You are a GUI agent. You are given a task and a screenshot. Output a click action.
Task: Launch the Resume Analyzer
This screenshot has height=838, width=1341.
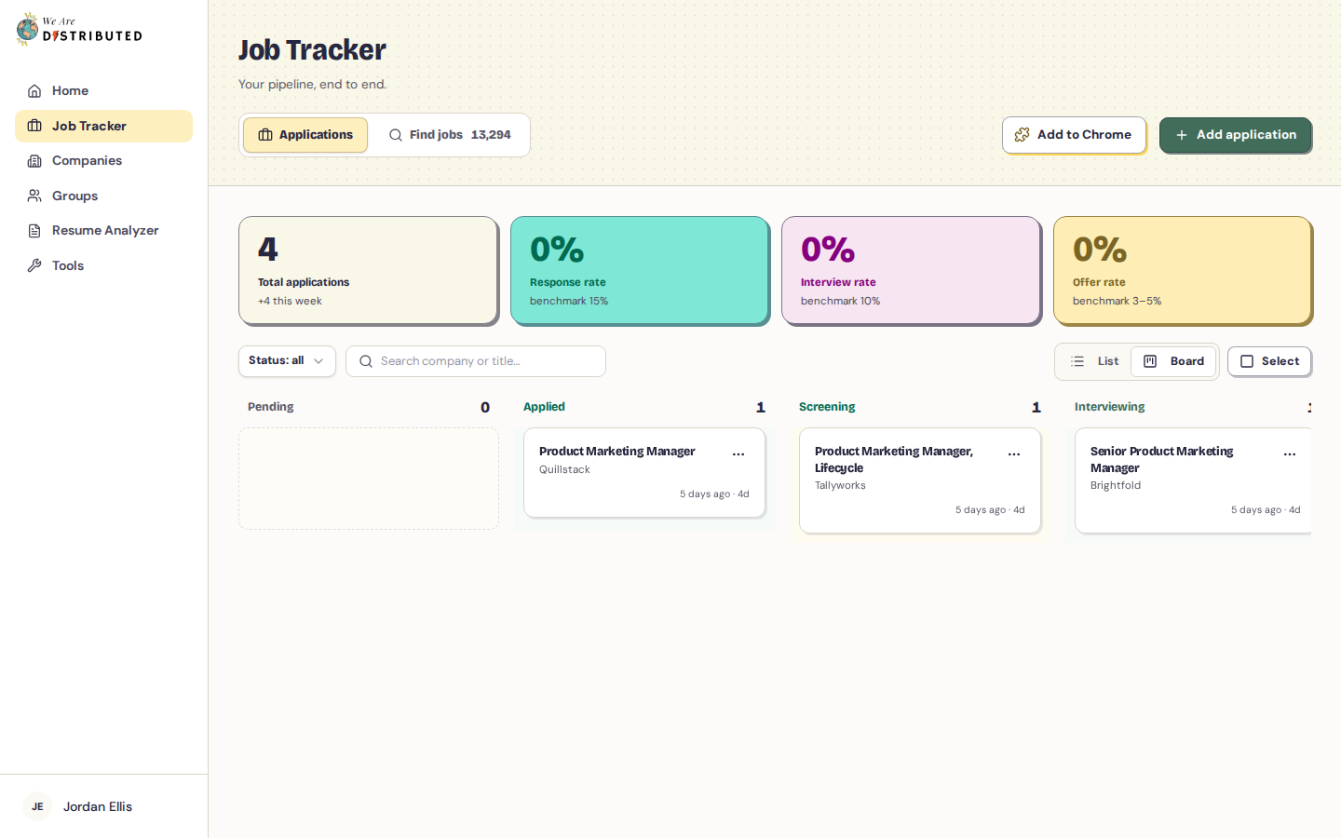[103, 230]
